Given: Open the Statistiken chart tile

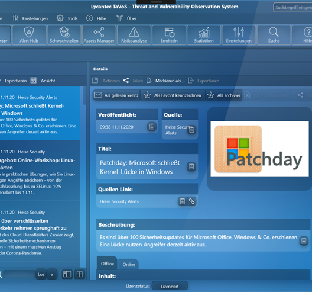Looking at the screenshot, I should (x=204, y=35).
